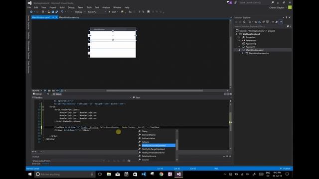Open the Debug menu
Viewport: 319px width, 179px height.
(71, 7)
